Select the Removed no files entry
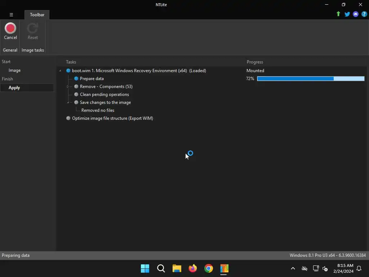The height and width of the screenshot is (277, 369). [x=98, y=110]
